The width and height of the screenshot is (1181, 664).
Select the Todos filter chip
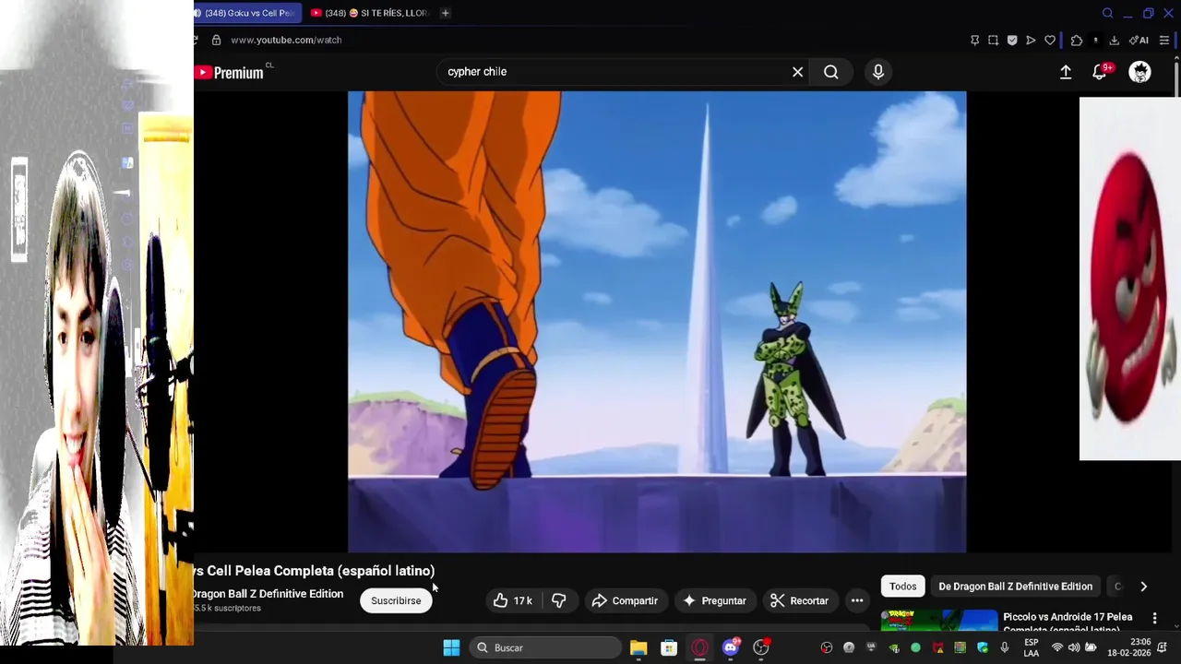[x=903, y=587]
